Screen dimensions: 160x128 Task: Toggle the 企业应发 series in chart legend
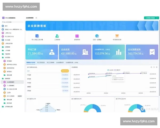click(x=110, y=69)
